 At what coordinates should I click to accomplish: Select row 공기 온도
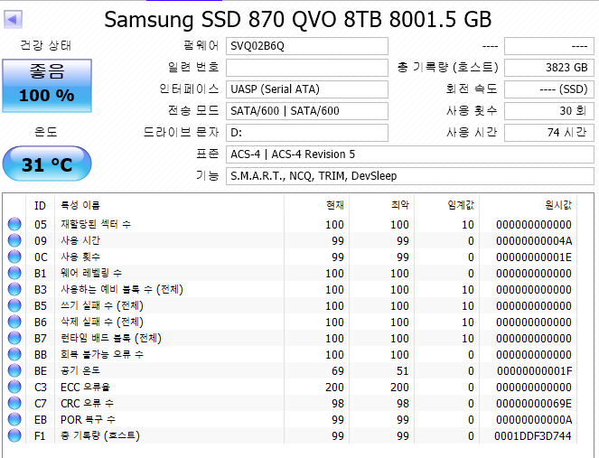click(x=290, y=370)
